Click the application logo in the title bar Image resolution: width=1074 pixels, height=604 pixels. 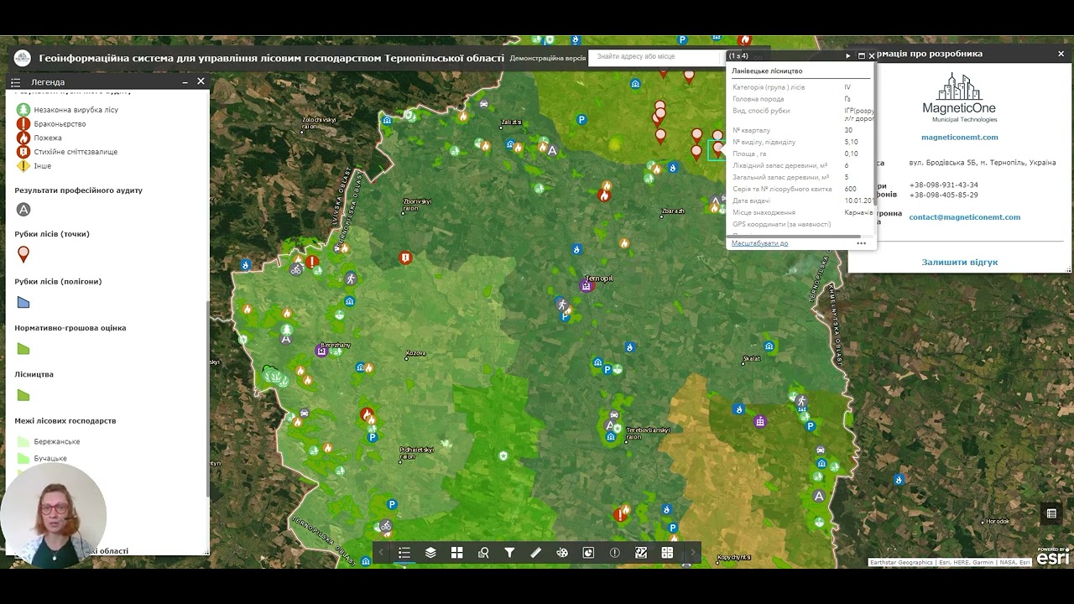(23, 58)
